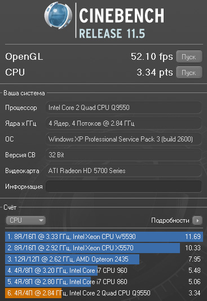The height and width of the screenshot is (301, 207).
Task: Select the Xeon W5590 ranking entry
Action: [104, 237]
